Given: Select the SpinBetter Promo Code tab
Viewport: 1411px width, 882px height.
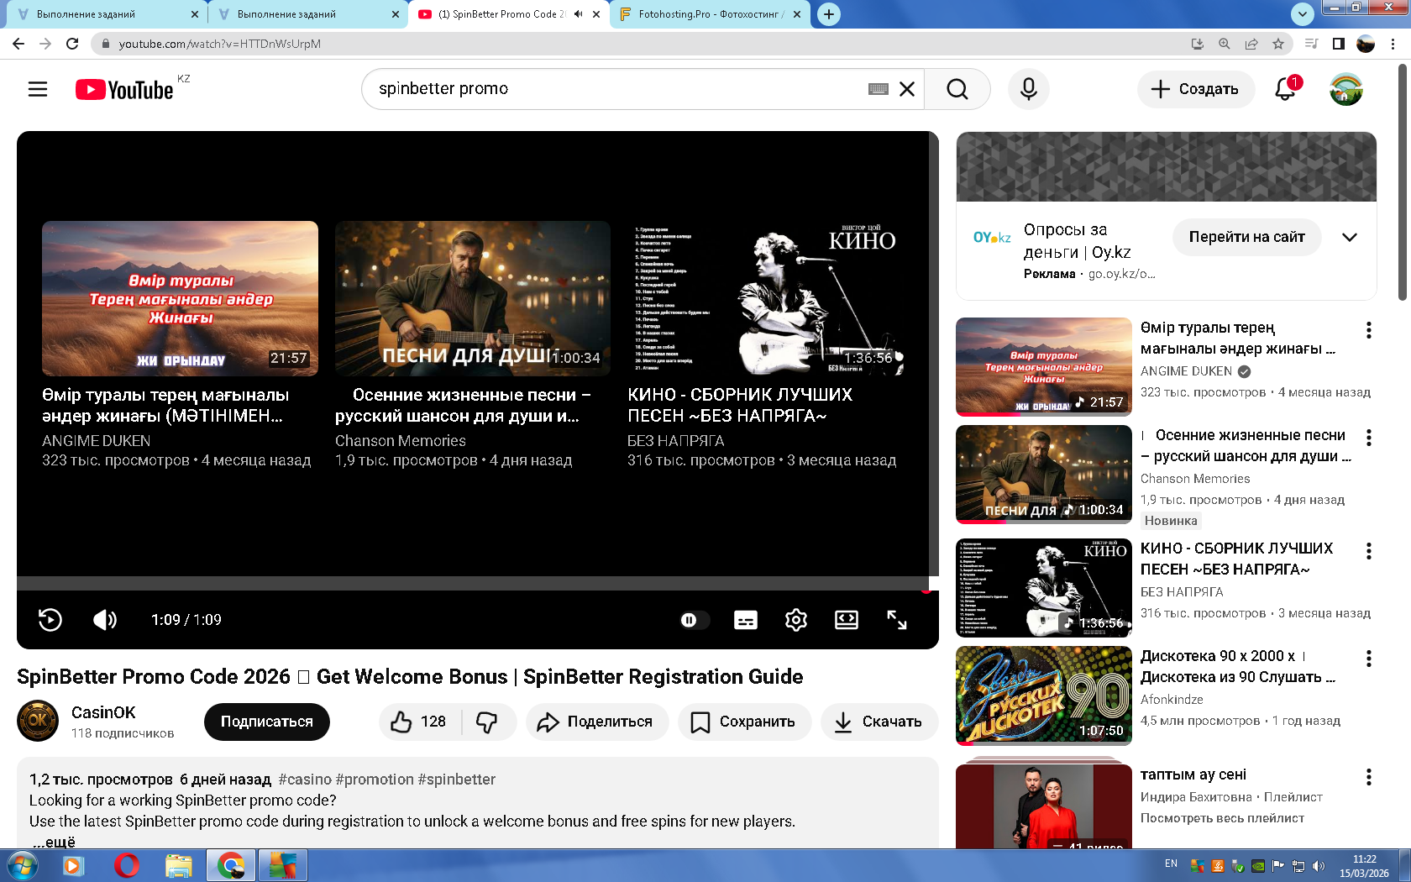Looking at the screenshot, I should (x=508, y=14).
